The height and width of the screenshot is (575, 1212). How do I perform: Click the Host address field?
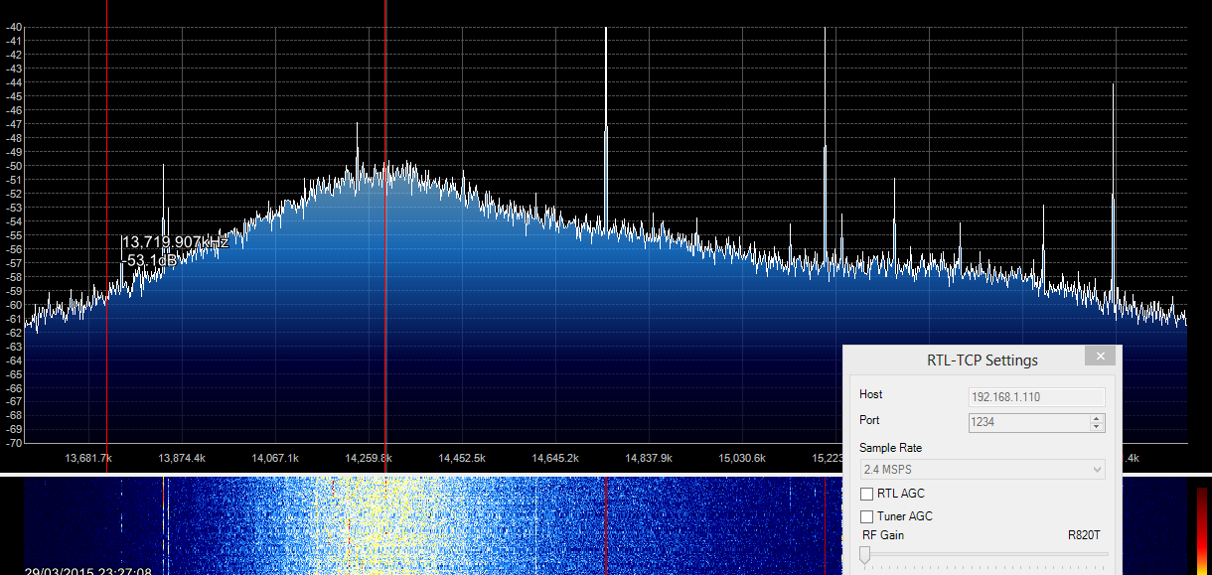click(1036, 396)
